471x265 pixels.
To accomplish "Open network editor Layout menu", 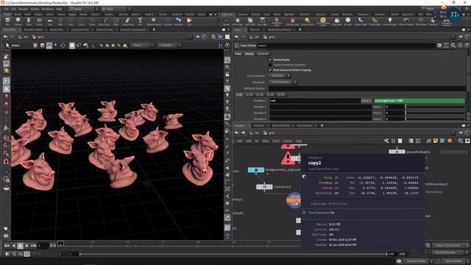I will (288, 141).
